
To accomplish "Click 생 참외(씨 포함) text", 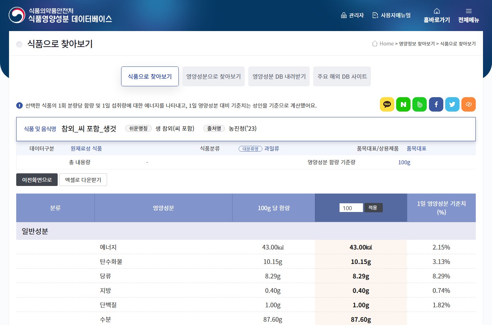I will [x=175, y=129].
